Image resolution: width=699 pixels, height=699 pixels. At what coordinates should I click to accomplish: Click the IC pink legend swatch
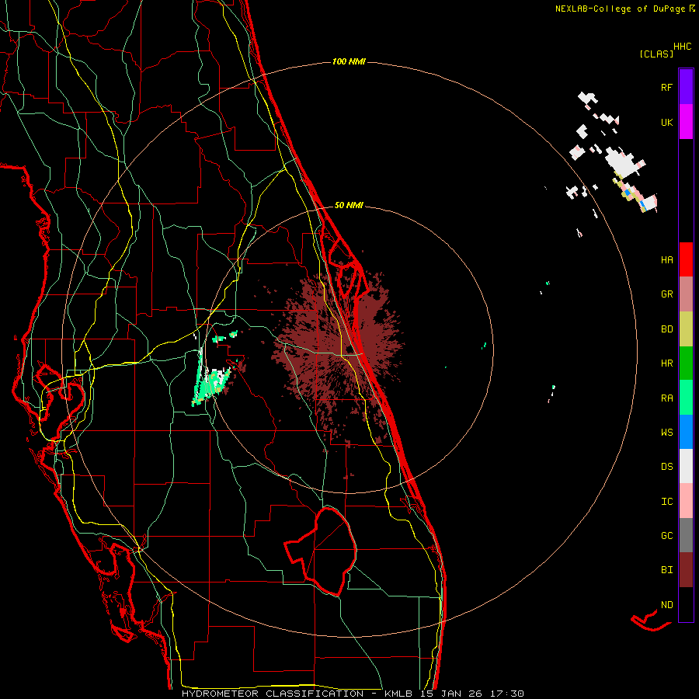(686, 501)
